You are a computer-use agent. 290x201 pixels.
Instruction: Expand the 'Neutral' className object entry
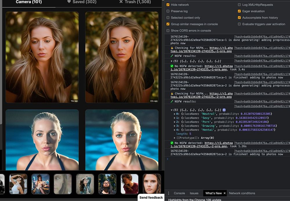coord(175,114)
